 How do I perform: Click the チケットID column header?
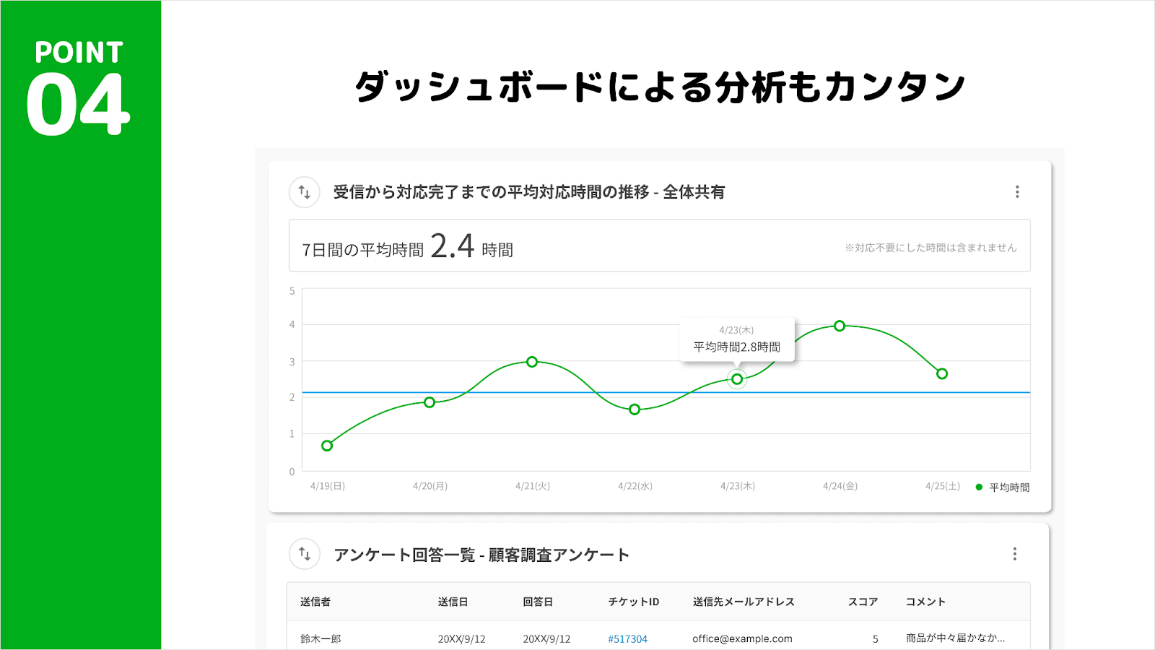pos(634,602)
